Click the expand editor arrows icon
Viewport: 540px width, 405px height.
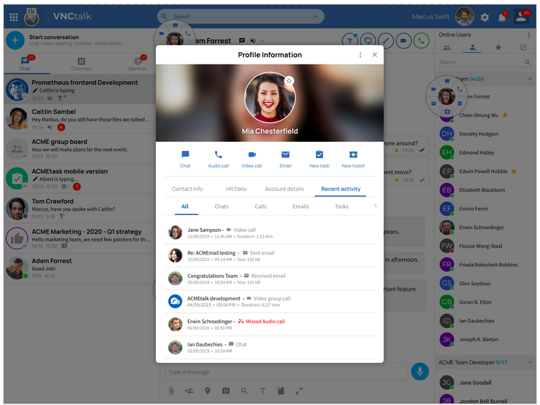click(x=299, y=391)
